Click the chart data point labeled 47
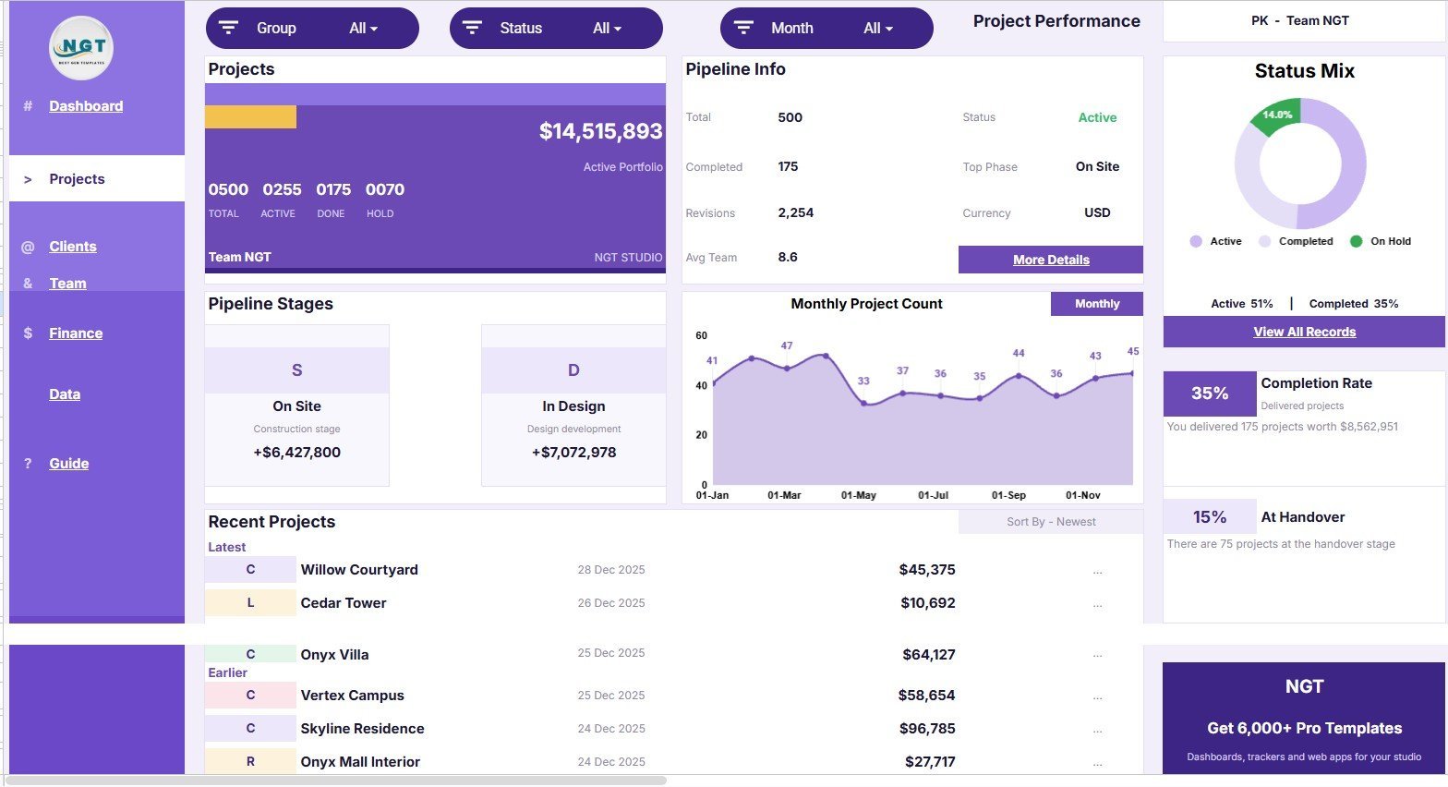The width and height of the screenshot is (1448, 787). point(787,369)
